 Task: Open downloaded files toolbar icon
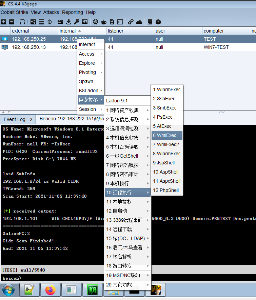68,22
